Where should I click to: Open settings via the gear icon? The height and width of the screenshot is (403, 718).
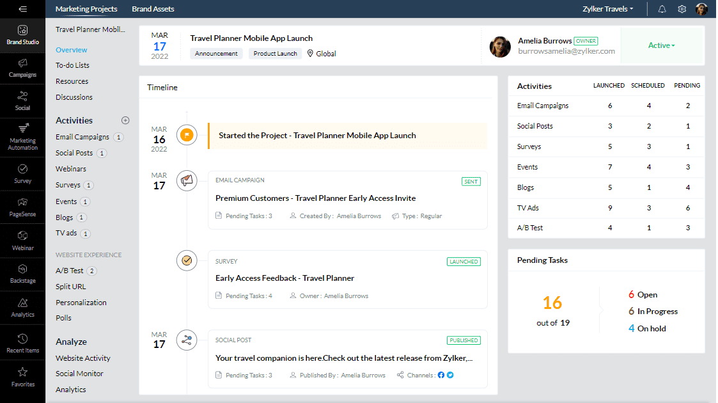[x=682, y=9]
